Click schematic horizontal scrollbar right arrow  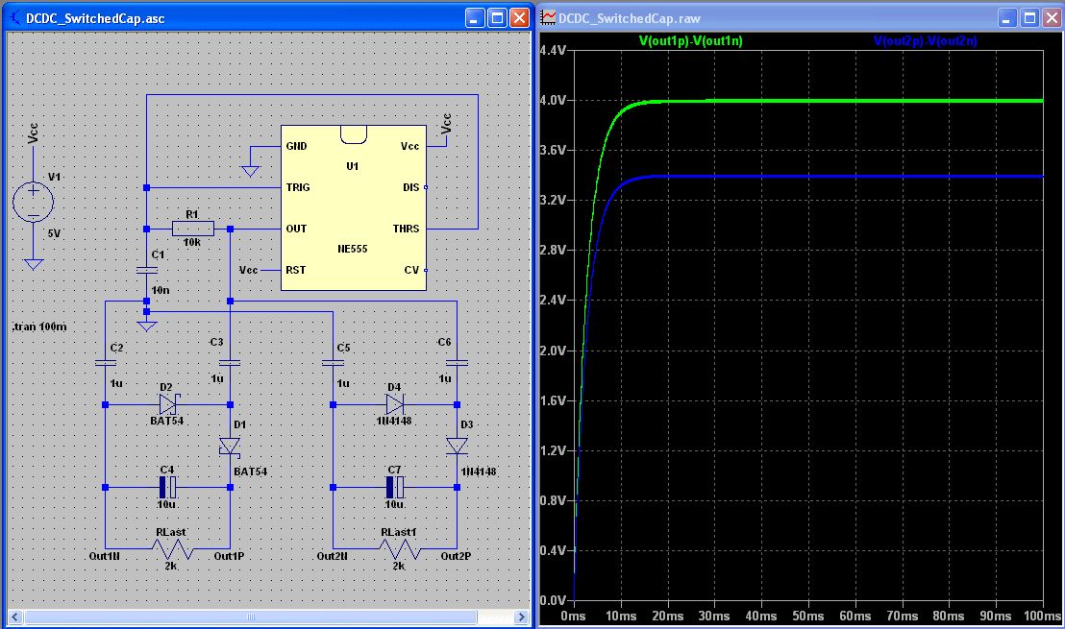[521, 616]
